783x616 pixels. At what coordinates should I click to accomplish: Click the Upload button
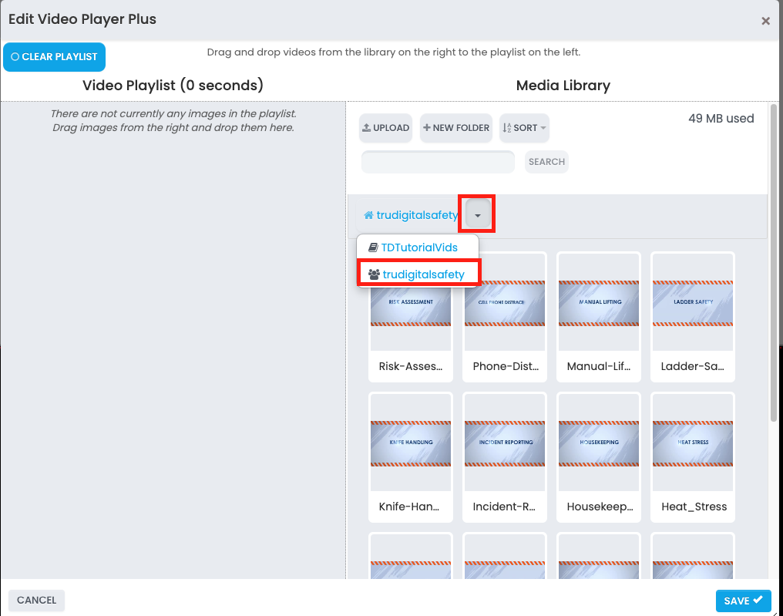[x=385, y=128]
